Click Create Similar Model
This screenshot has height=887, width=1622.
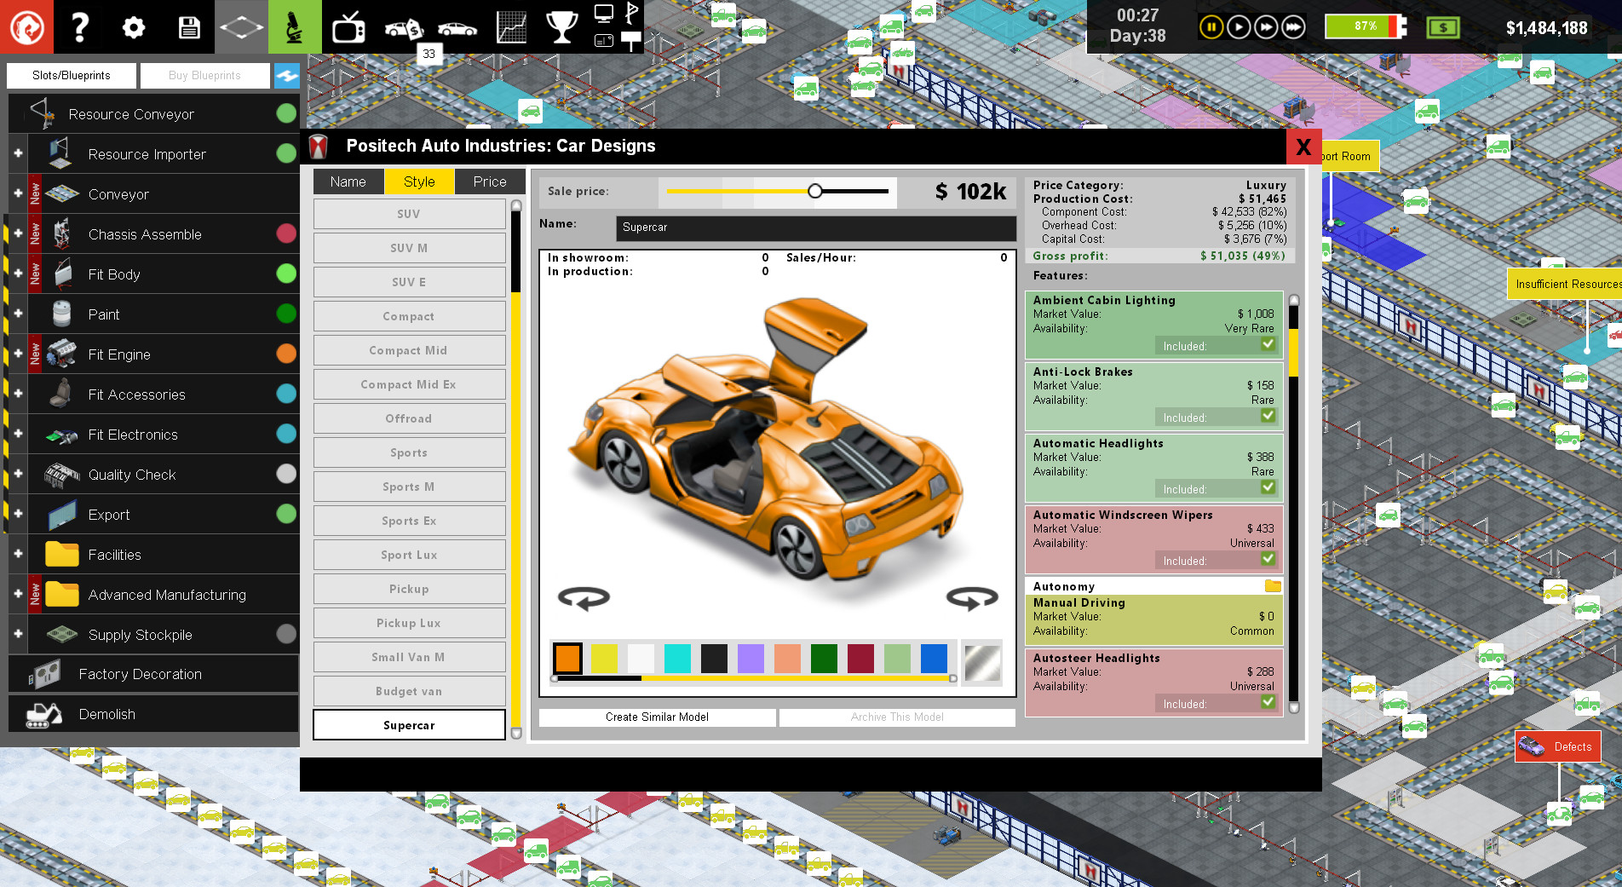(656, 717)
